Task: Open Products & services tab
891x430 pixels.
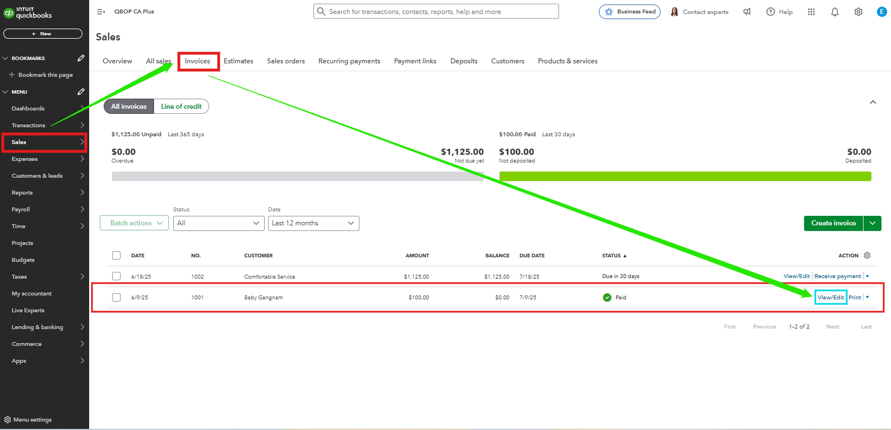Action: click(567, 61)
